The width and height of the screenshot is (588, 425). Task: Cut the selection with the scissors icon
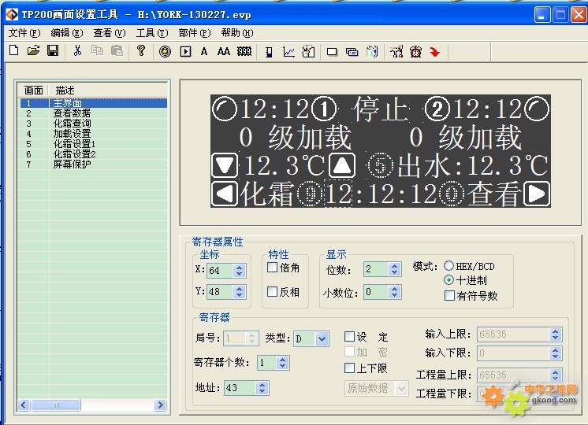77,50
